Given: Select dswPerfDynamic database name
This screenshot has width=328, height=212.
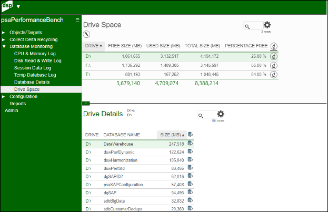Looking at the screenshot, I should tap(119, 152).
